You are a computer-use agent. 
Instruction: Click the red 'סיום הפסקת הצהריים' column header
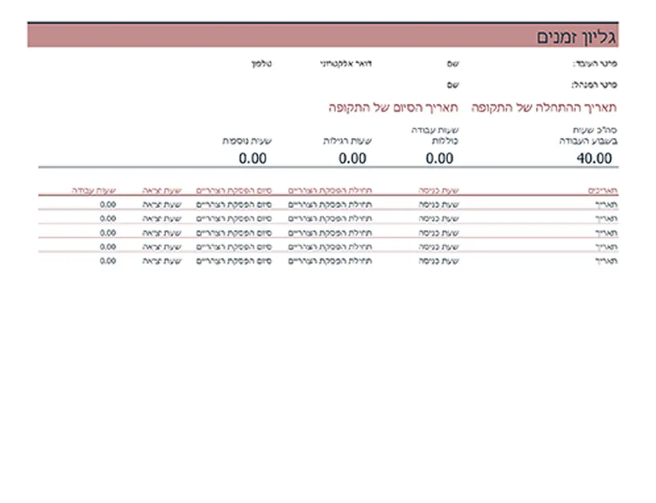click(234, 191)
